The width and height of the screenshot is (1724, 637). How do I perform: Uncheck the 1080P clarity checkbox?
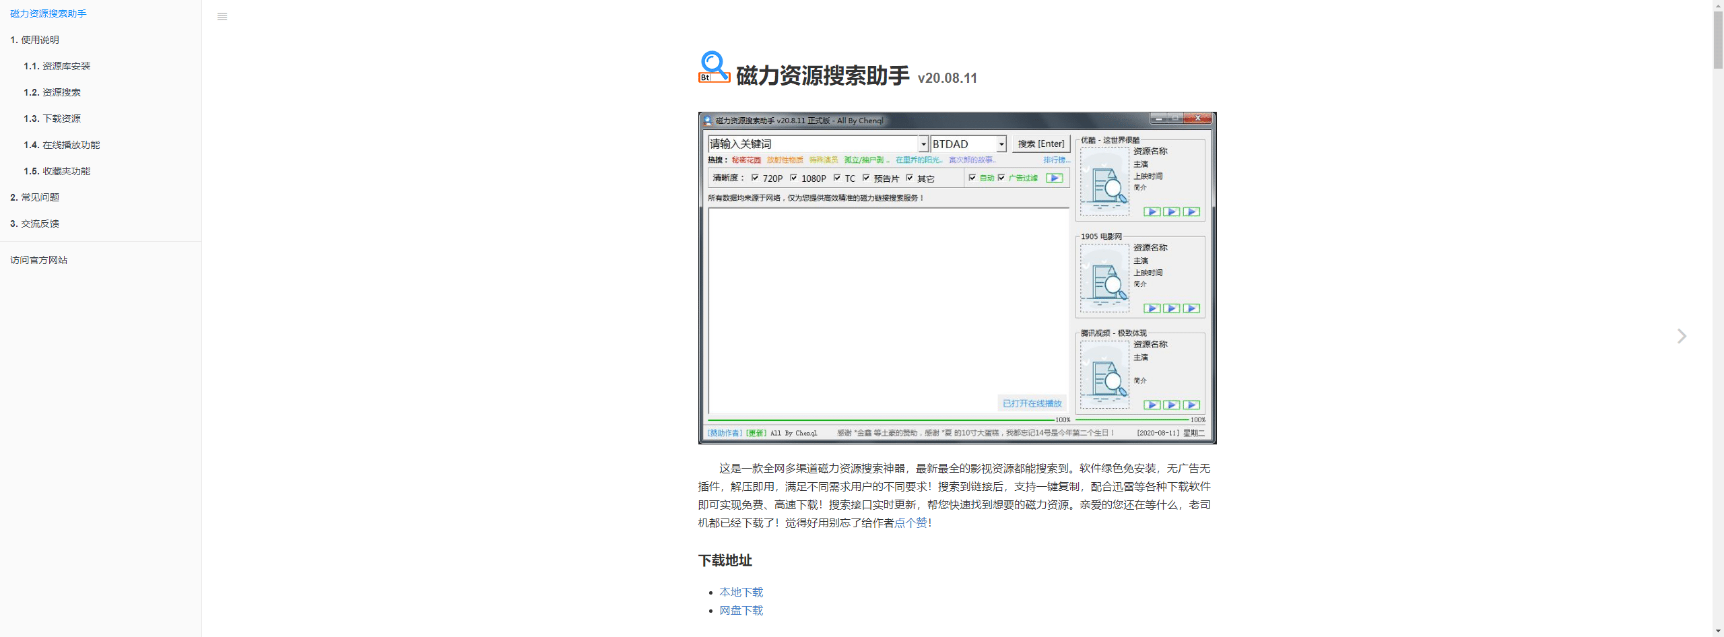(x=794, y=178)
